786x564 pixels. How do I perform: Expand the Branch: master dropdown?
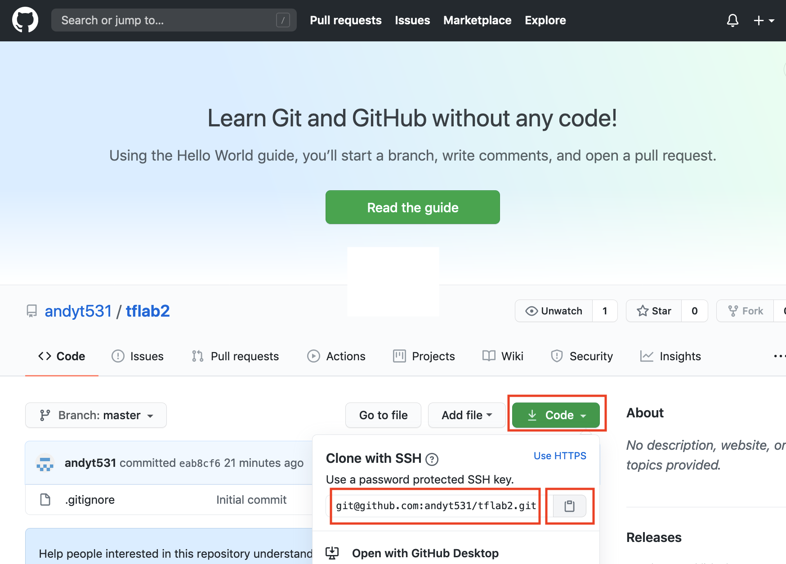[x=96, y=415]
